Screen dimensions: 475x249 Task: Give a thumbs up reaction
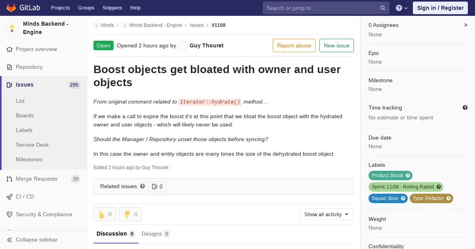104,214
